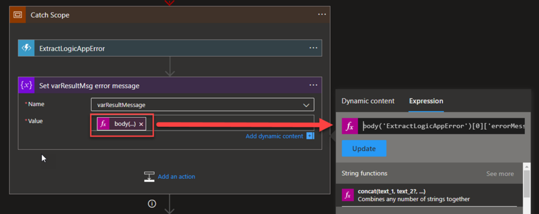539x214 pixels.
Task: Remove the body(...) expression token
Action: (x=141, y=124)
